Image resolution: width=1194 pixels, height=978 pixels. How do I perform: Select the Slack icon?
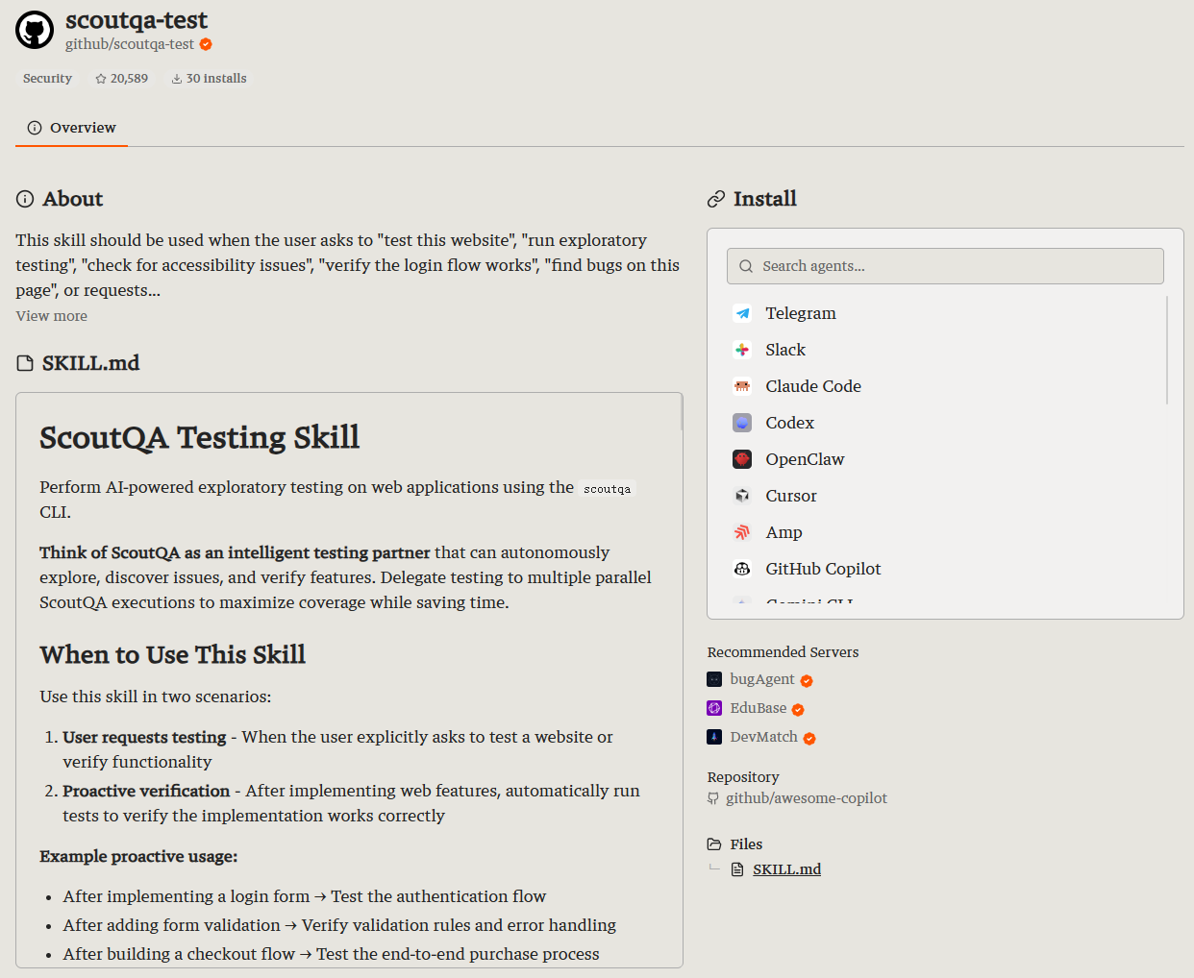click(742, 350)
